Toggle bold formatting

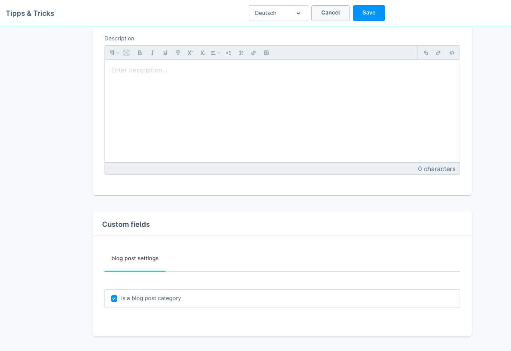point(140,53)
